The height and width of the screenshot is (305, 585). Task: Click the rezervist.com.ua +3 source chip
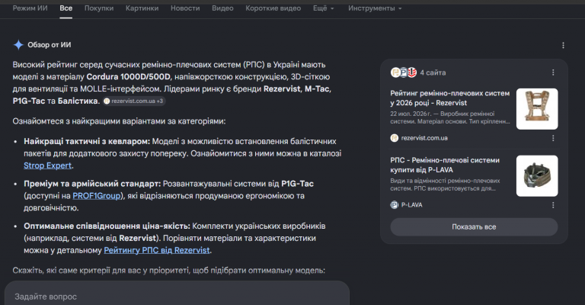point(134,101)
